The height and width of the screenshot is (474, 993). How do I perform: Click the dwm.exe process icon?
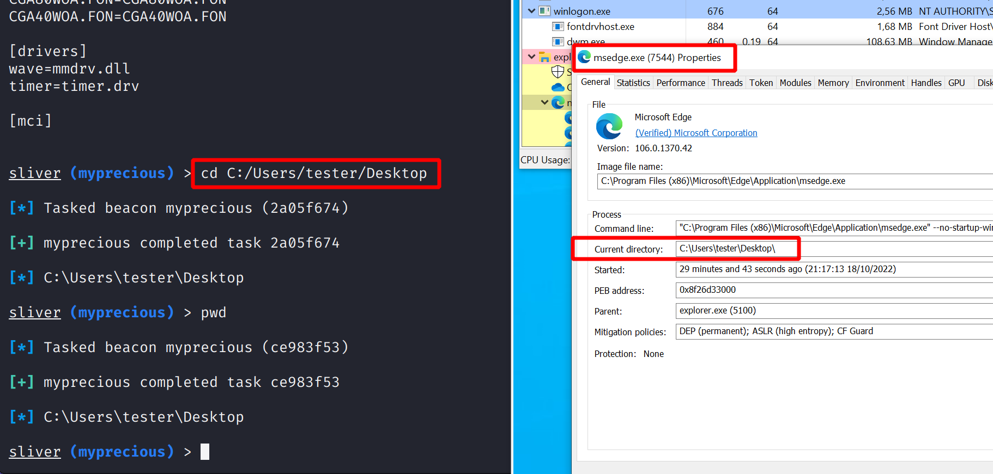(x=558, y=41)
